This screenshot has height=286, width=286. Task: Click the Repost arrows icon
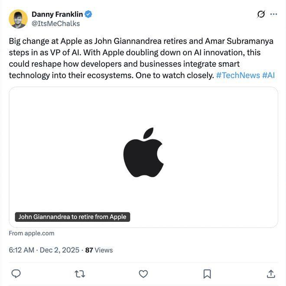80,274
